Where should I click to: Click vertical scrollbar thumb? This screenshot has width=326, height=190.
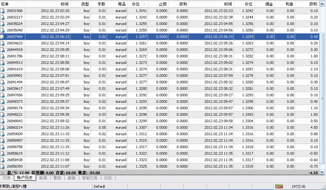322,98
